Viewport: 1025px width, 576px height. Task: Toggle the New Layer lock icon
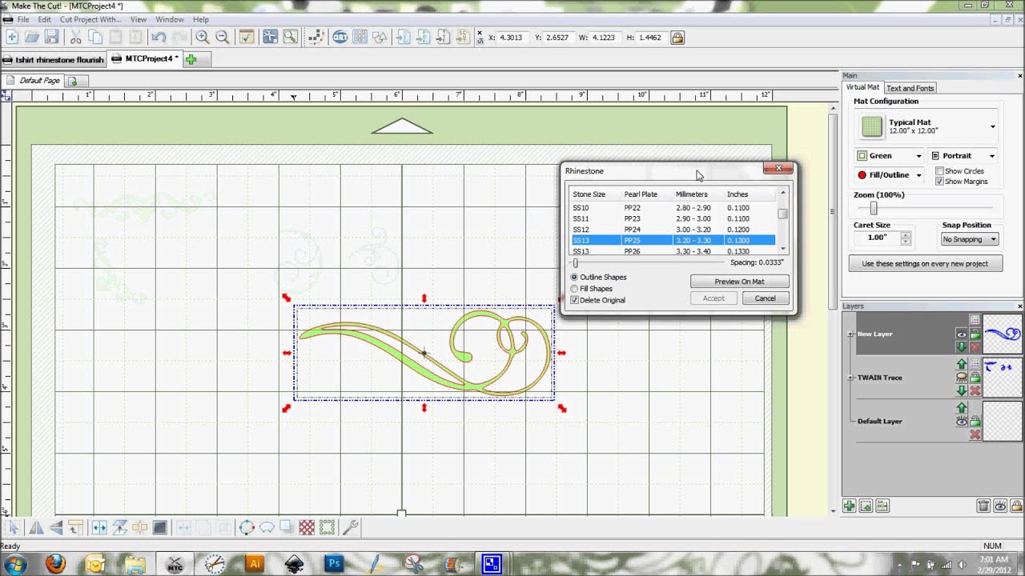pyautogui.click(x=975, y=334)
